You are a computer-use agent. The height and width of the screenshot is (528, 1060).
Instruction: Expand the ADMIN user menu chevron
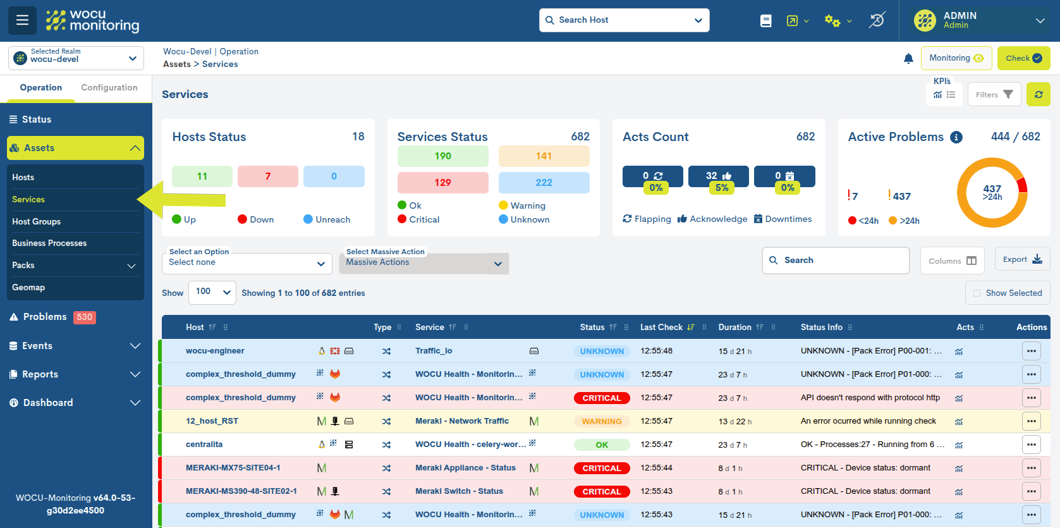(x=1040, y=21)
